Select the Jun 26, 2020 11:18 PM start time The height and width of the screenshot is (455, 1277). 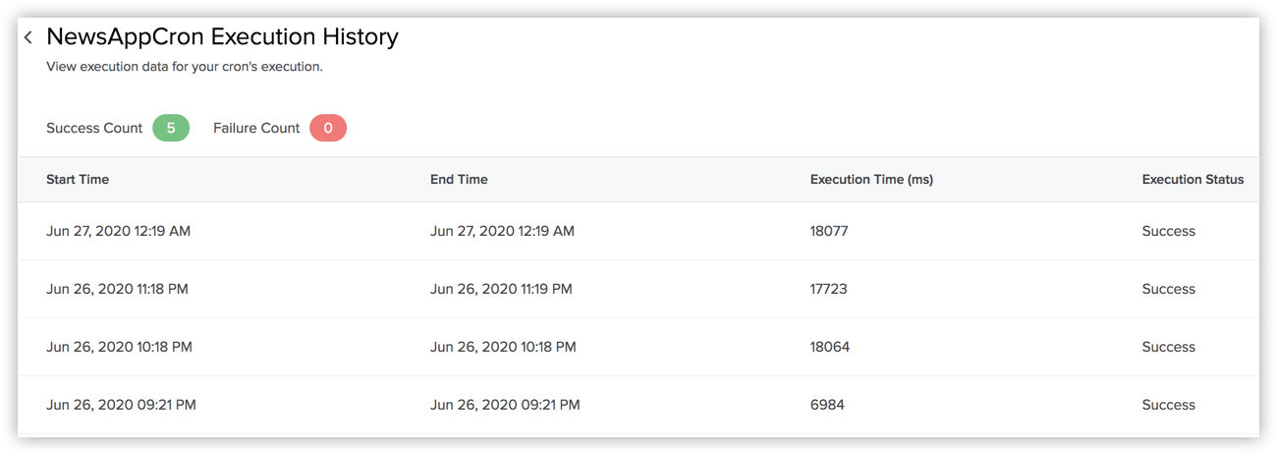(x=117, y=290)
